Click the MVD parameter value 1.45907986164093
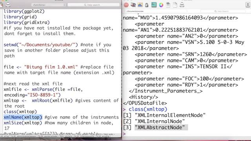 click(179, 18)
